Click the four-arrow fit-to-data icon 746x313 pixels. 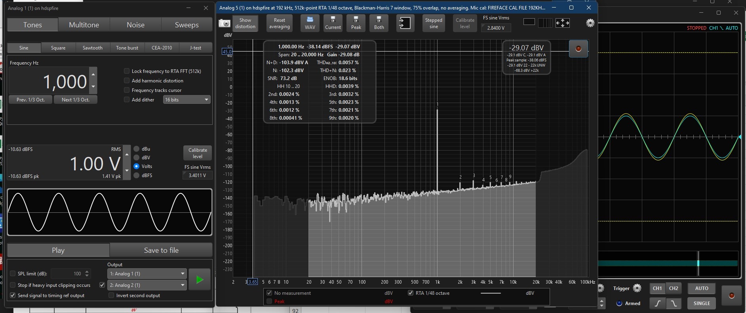[562, 23]
